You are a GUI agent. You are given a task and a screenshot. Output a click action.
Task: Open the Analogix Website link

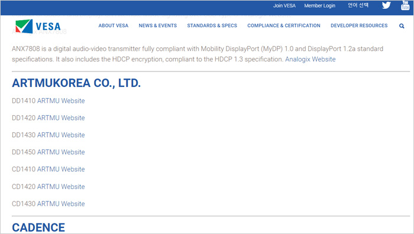[310, 59]
